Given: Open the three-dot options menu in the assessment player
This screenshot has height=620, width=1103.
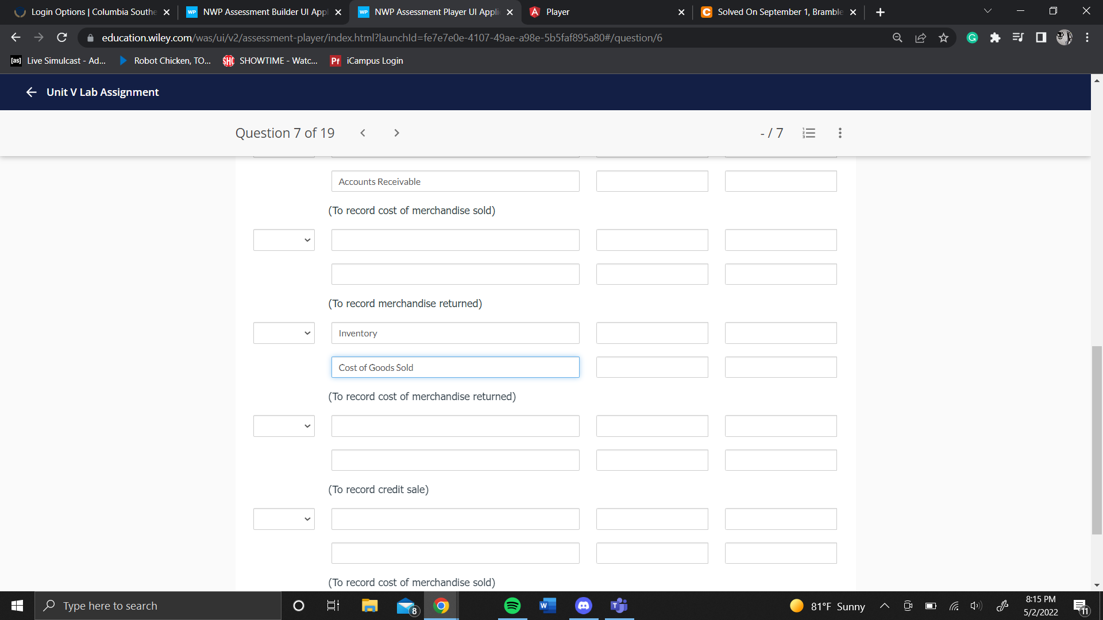Looking at the screenshot, I should click(x=839, y=133).
